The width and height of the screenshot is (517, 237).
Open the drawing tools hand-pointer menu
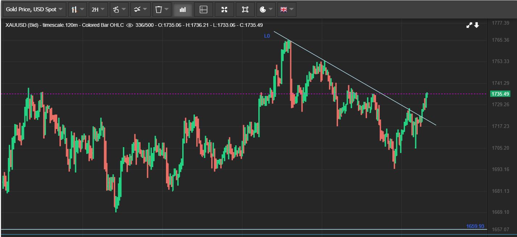coord(119,9)
